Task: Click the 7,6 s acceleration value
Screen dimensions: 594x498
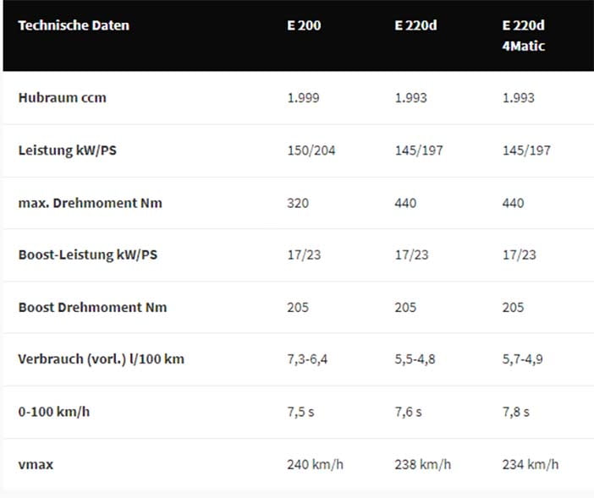Action: pos(408,412)
